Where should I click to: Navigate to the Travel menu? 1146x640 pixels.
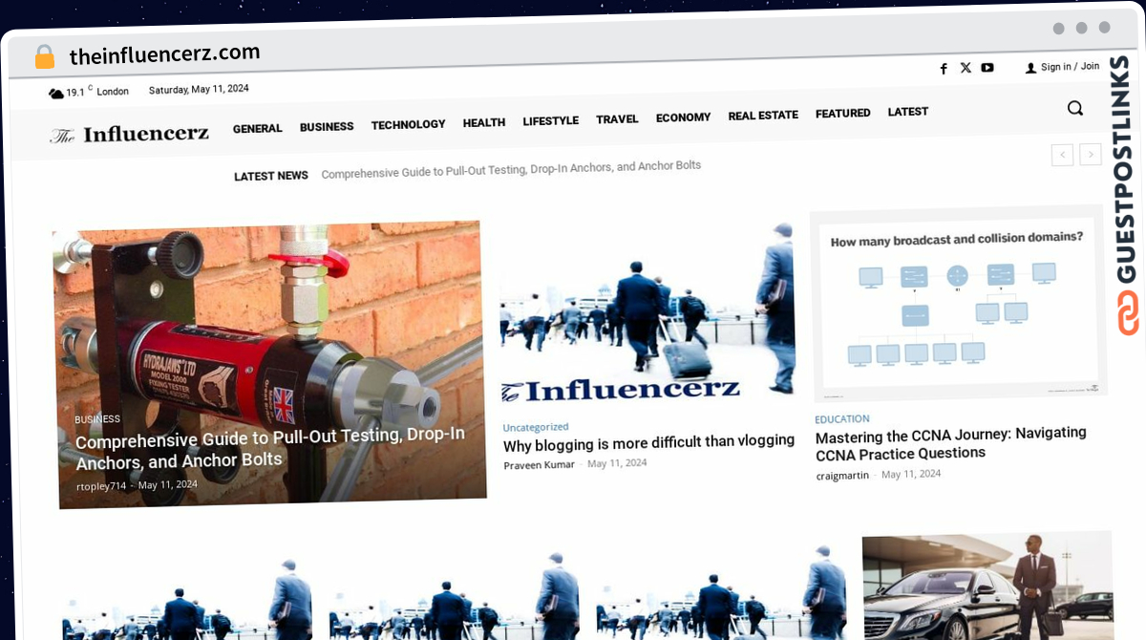tap(617, 119)
